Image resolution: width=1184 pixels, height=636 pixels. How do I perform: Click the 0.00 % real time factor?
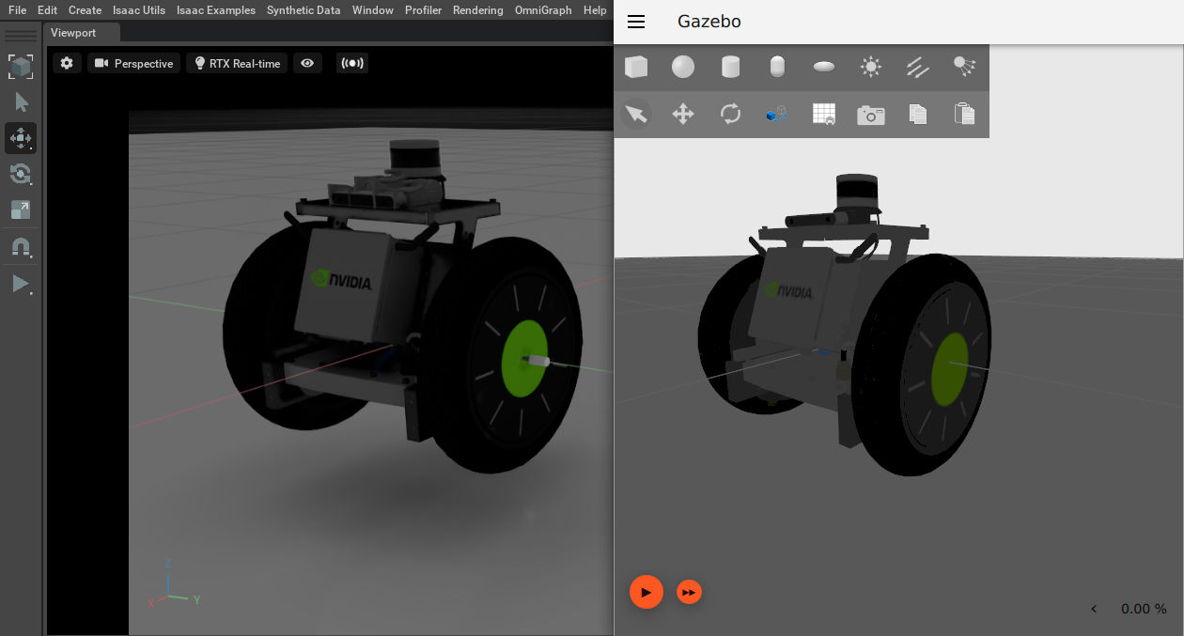pyautogui.click(x=1144, y=609)
